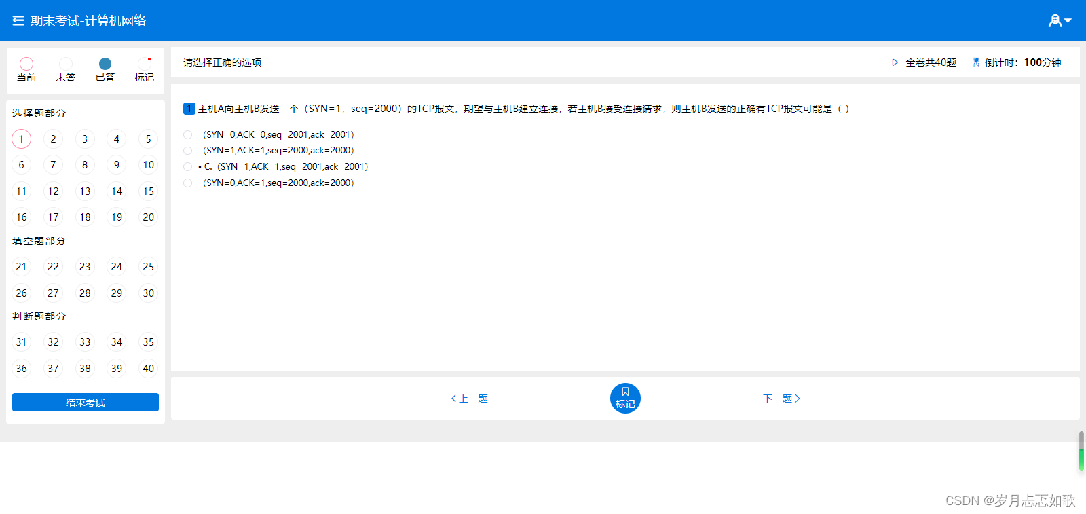Click the question 1 blue number badge
1086x514 pixels.
point(189,109)
